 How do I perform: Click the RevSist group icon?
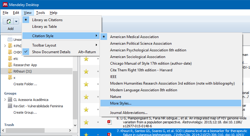pos(10,106)
